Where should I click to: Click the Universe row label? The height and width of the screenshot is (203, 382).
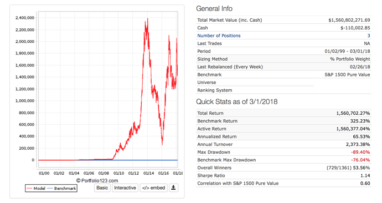(207, 83)
